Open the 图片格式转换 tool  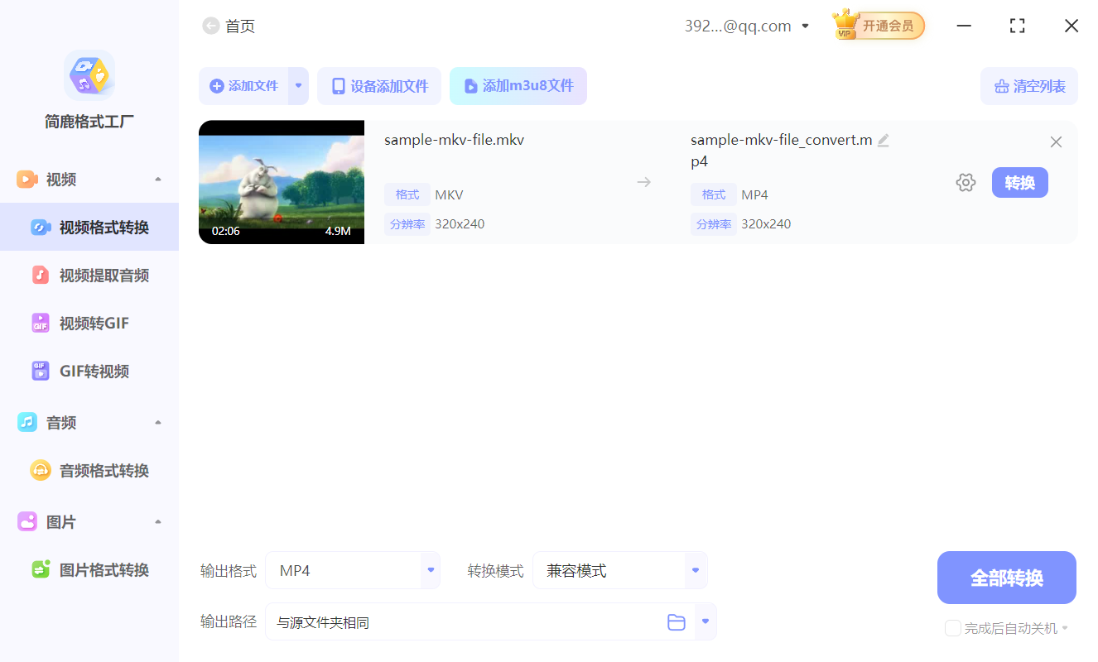coord(91,568)
